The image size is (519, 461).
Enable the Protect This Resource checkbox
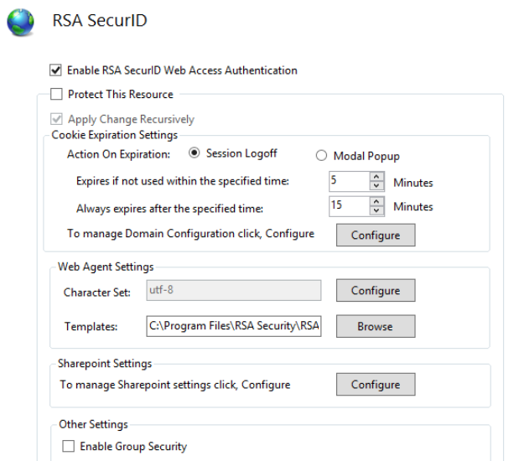pos(56,95)
